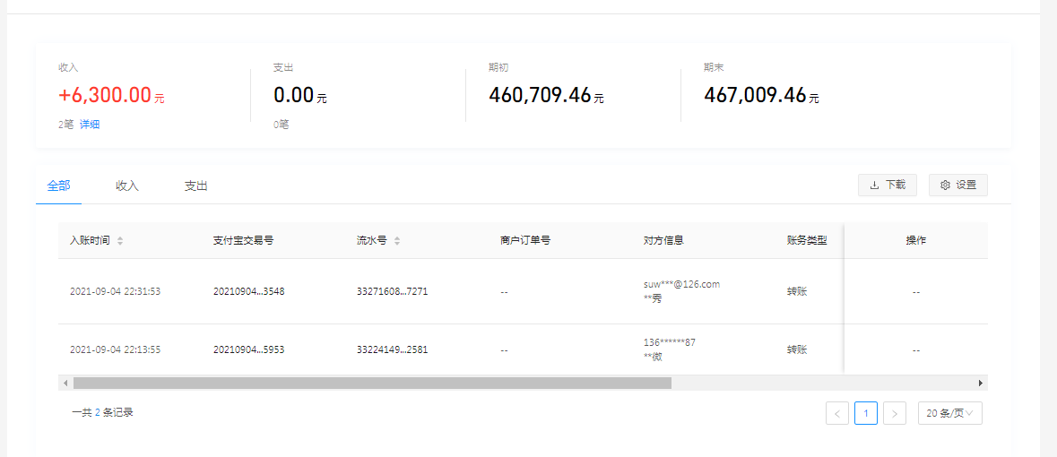The height and width of the screenshot is (457, 1057).
Task: Click the 下载 download button
Action: 888,185
